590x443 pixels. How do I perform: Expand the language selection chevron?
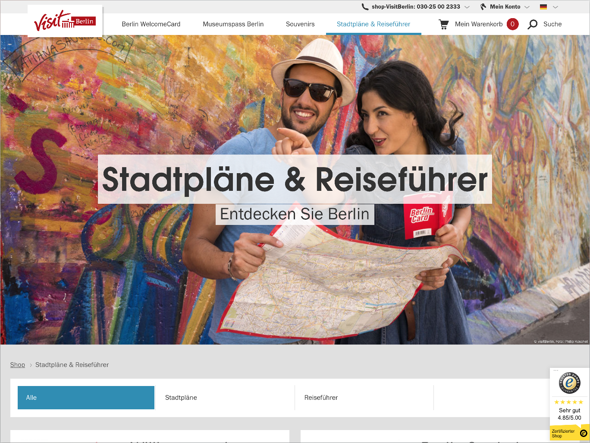coord(555,7)
